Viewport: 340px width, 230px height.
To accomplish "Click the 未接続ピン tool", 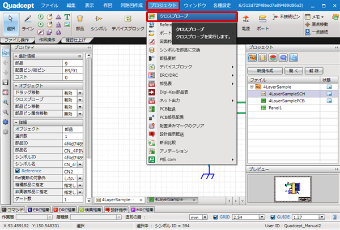I will [286, 16].
